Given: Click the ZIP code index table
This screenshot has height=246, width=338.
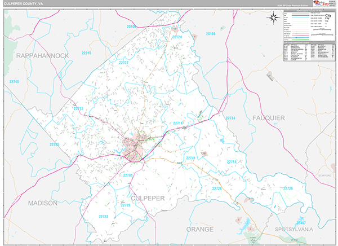Looking at the screenshot, I should pyautogui.click(x=309, y=51).
